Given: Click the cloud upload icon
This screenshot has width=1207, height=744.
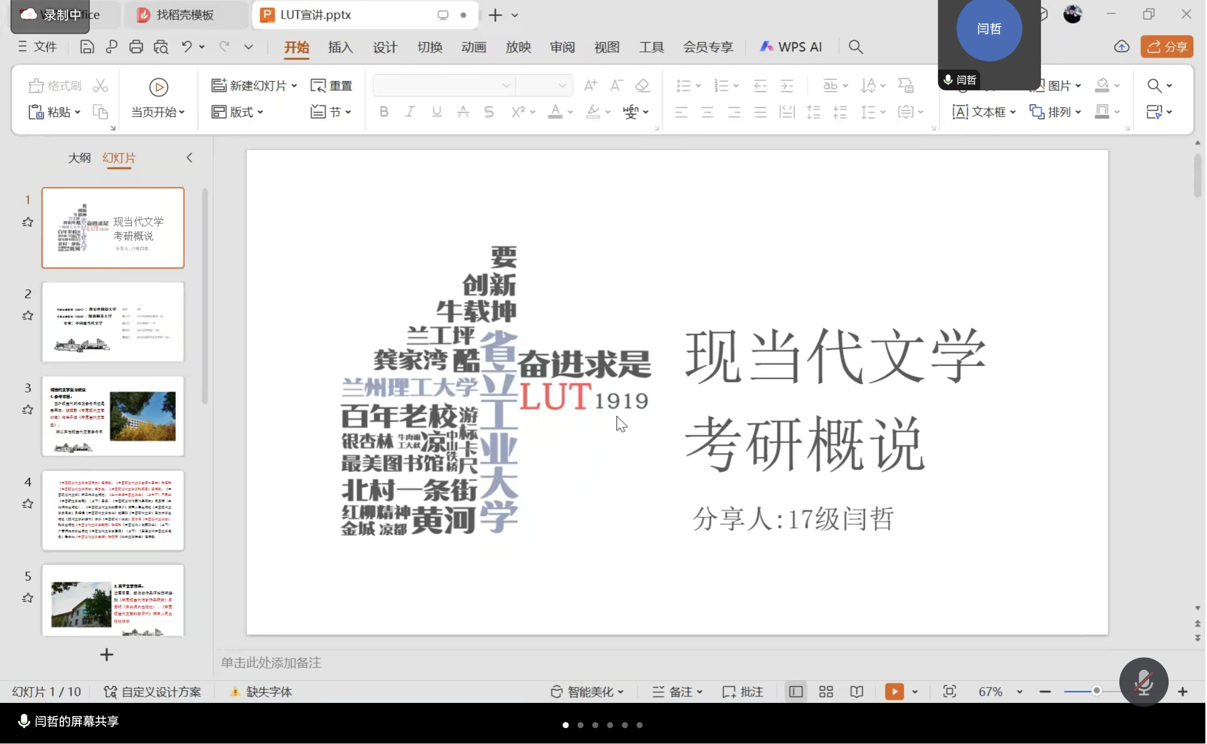Looking at the screenshot, I should (1121, 47).
